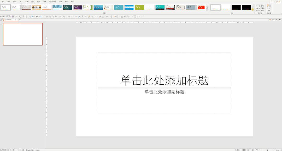
Task: Apply the blue diamond pattern theme
Action: pos(57,7)
